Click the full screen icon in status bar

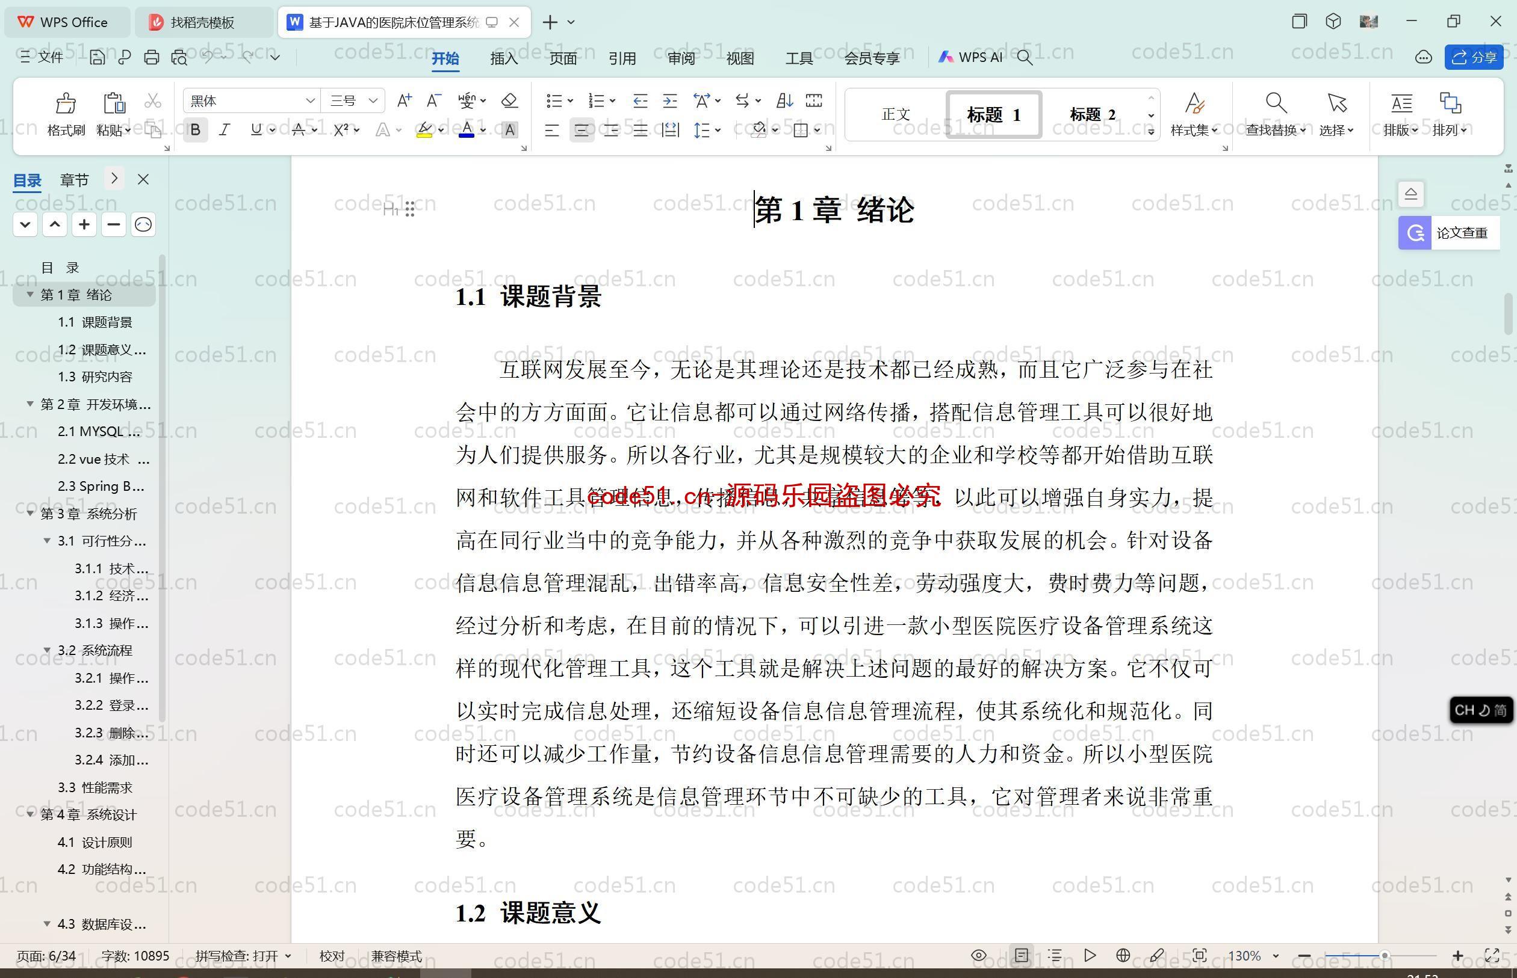tap(1492, 955)
